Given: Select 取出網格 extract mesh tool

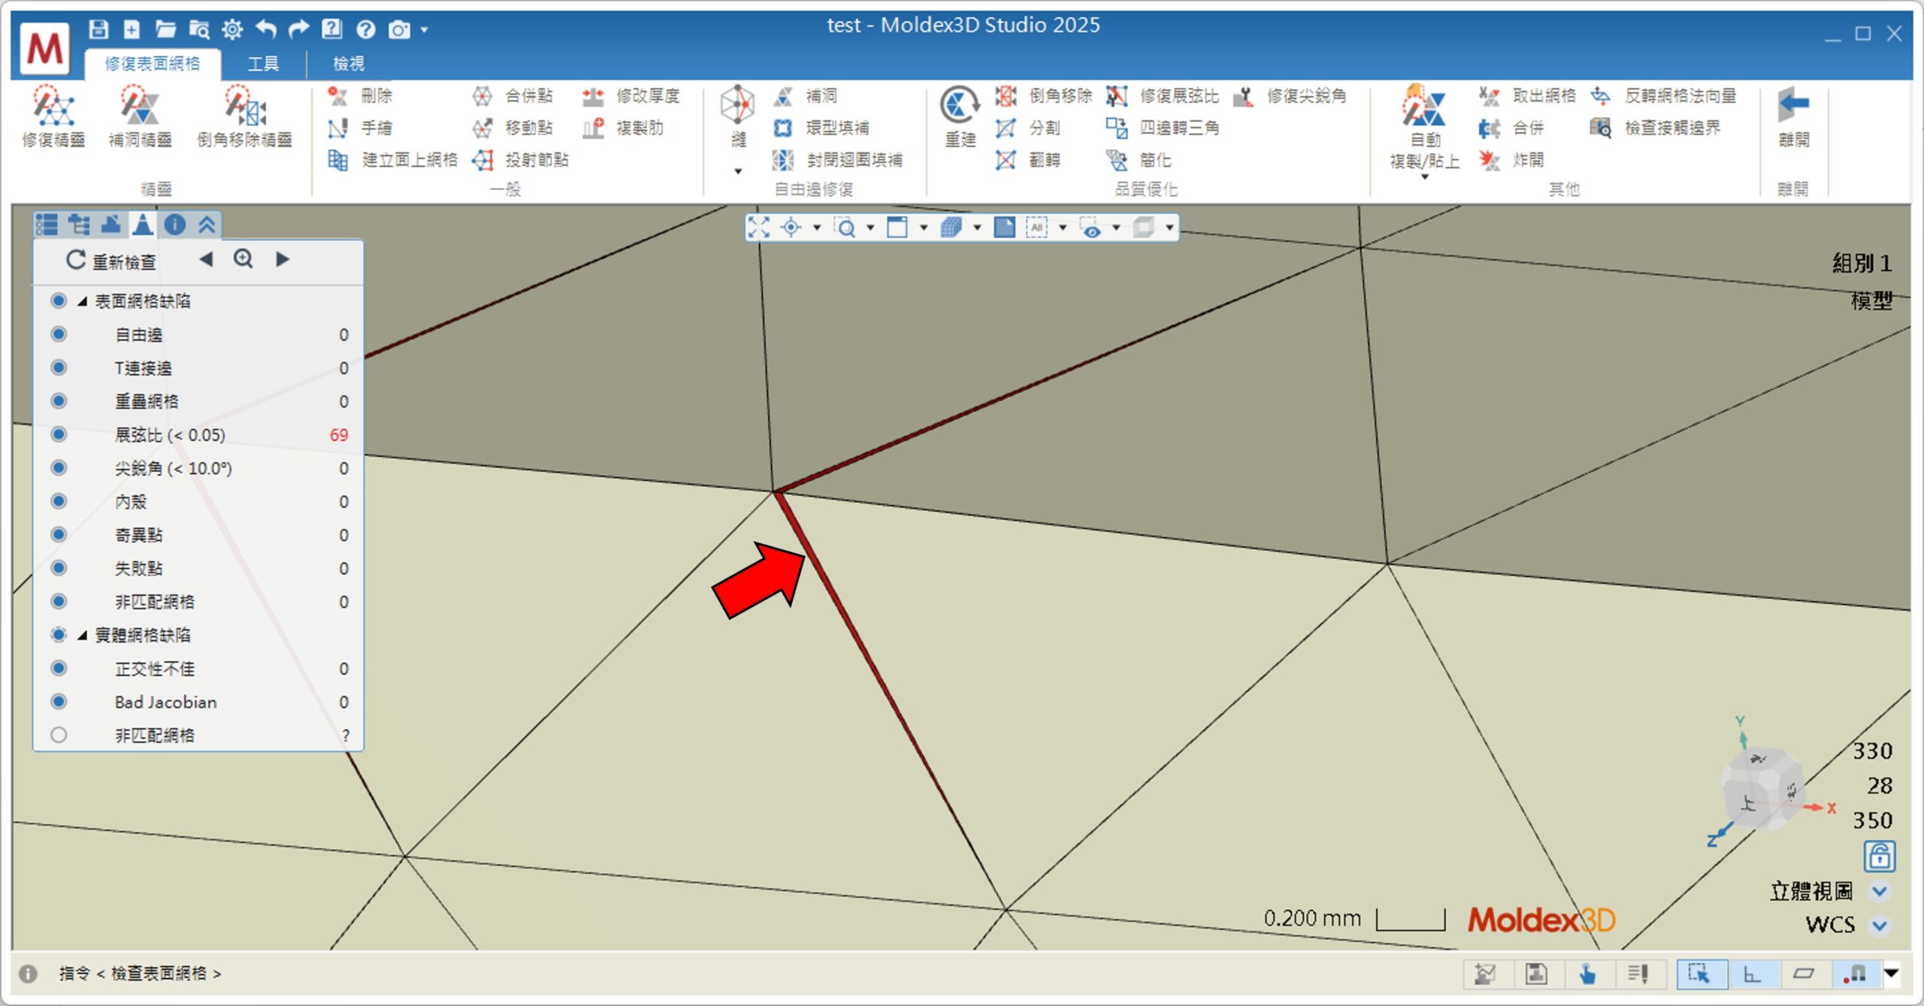Looking at the screenshot, I should [x=1527, y=95].
